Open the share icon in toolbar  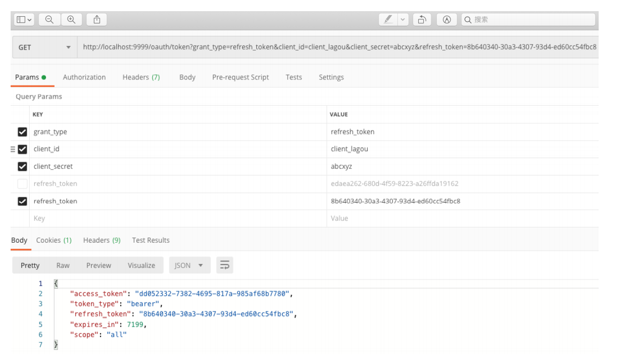pyautogui.click(x=97, y=19)
